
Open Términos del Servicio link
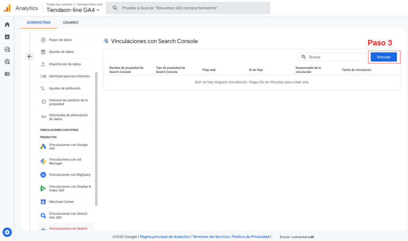211,237
